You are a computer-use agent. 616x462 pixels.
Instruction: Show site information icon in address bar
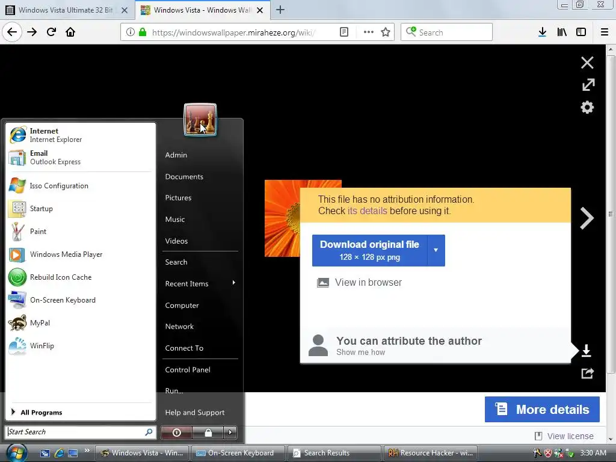tap(131, 32)
